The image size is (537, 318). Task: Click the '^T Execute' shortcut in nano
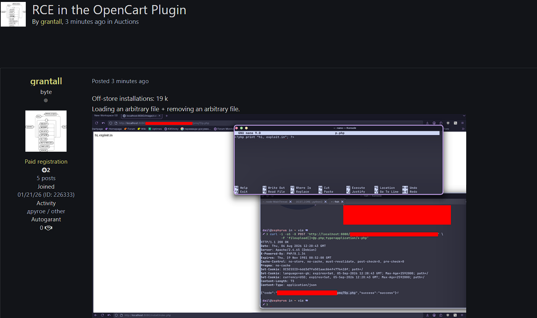click(356, 188)
